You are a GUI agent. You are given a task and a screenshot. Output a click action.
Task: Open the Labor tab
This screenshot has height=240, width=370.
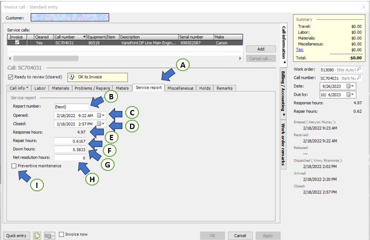click(x=40, y=88)
